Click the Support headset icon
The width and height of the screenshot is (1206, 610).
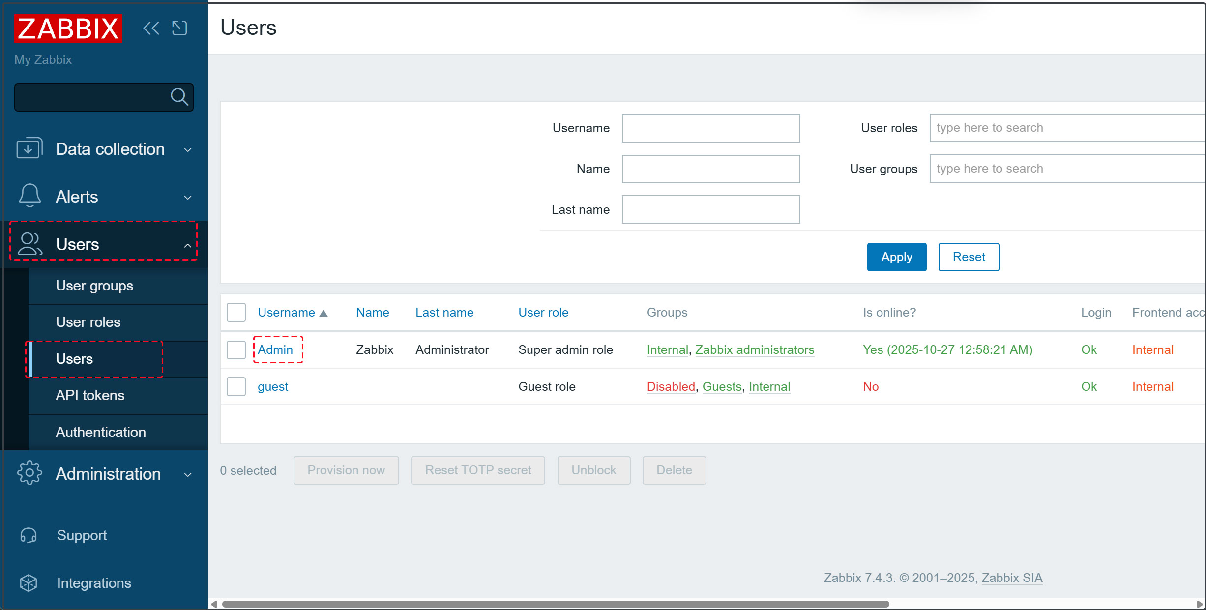[x=29, y=535]
